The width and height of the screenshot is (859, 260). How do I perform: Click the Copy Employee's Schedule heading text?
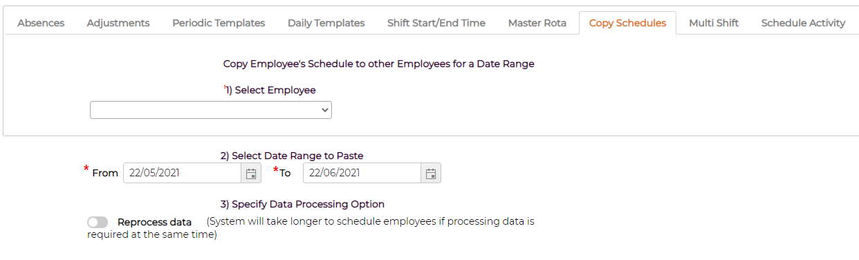click(378, 64)
